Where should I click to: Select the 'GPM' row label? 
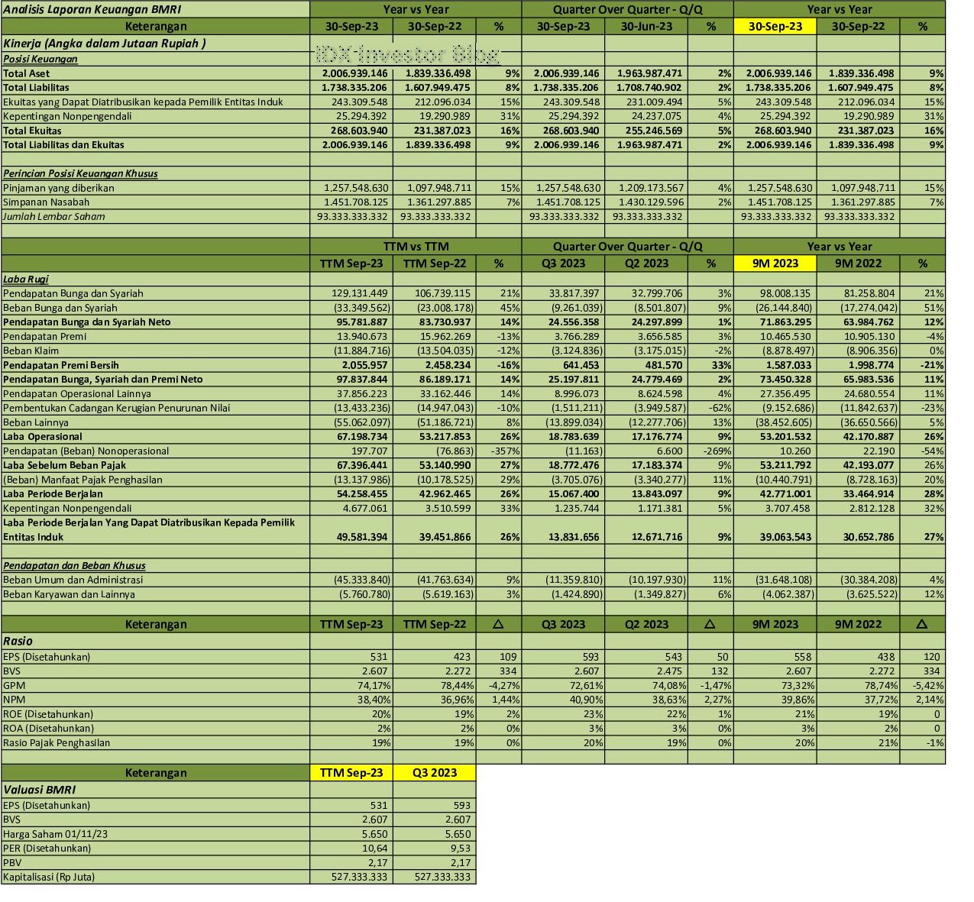(x=14, y=686)
